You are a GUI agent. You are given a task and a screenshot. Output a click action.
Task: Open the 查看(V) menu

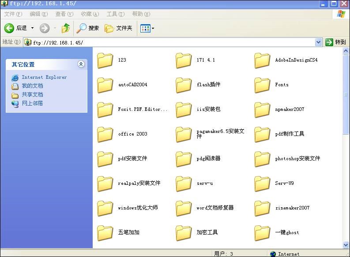point(64,14)
